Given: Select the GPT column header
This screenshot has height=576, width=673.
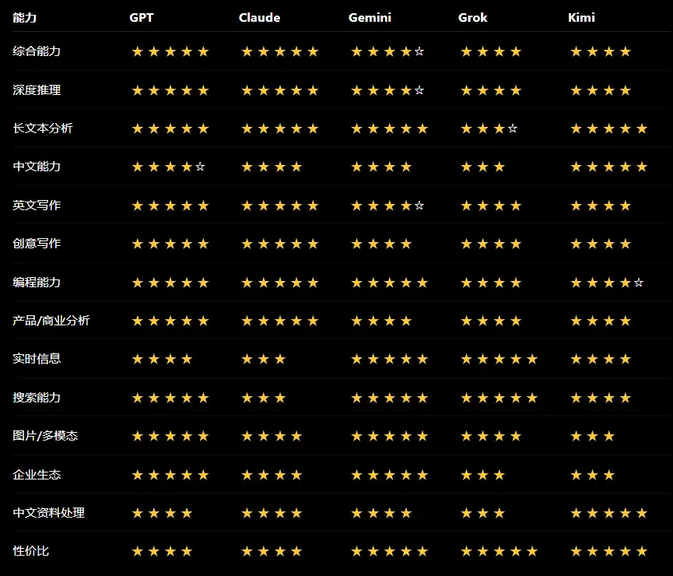Looking at the screenshot, I should 141,18.
